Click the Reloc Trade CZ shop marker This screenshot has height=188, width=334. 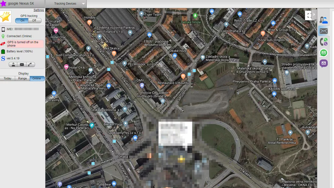(x=240, y=14)
